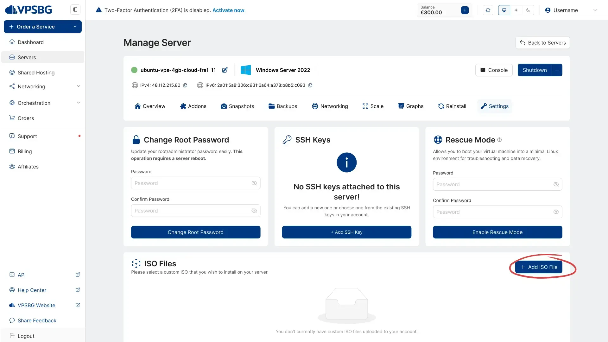
Task: Click the Activate now 2FA link
Action: click(228, 10)
